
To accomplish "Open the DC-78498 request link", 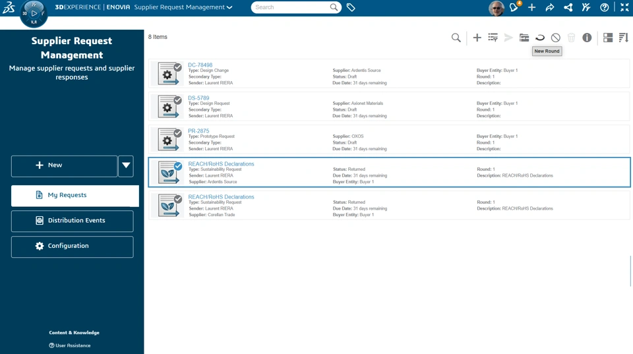I will coord(200,65).
